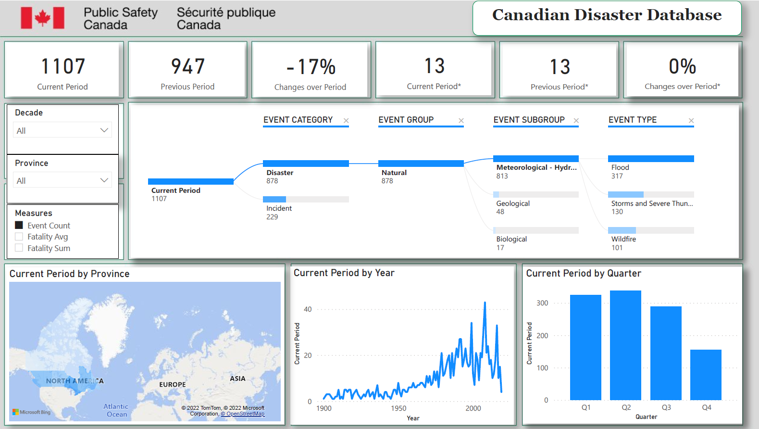The image size is (759, 429).
Task: Select the Incident node in decomposition tree
Action: click(x=305, y=200)
